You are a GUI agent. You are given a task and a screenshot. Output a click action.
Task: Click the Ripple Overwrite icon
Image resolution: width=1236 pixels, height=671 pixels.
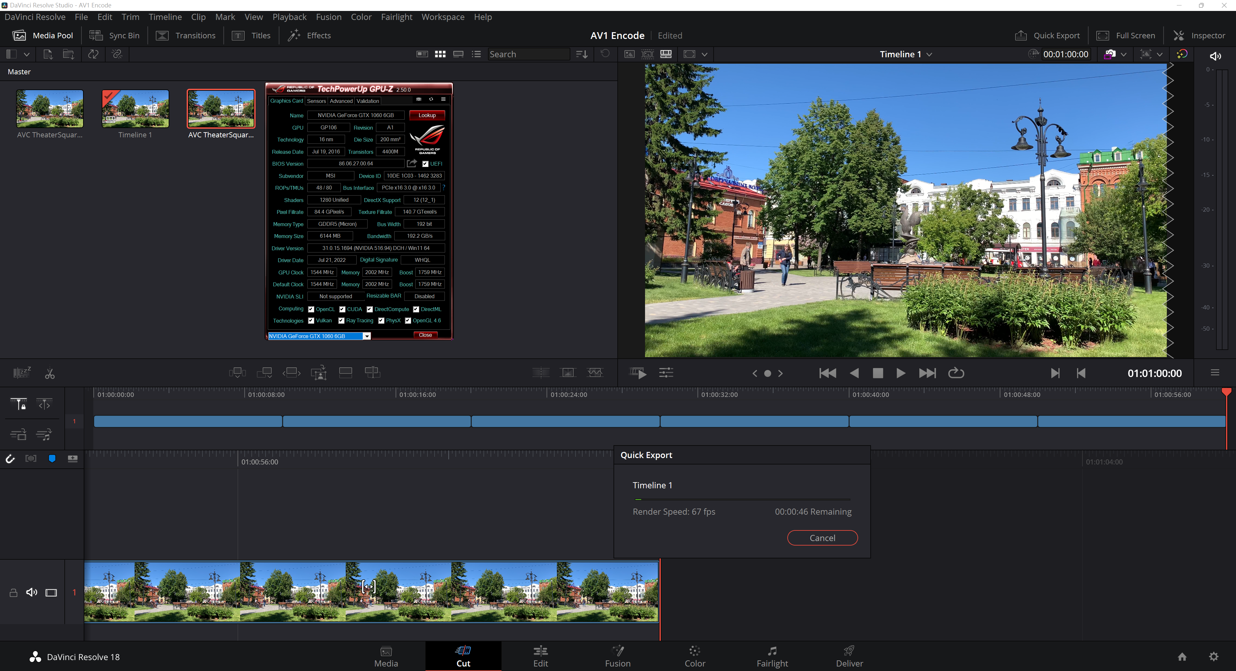291,373
